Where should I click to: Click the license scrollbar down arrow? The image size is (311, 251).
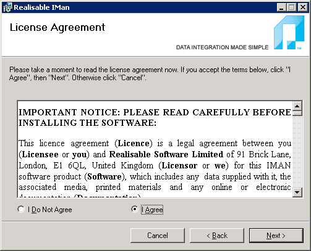(x=297, y=192)
